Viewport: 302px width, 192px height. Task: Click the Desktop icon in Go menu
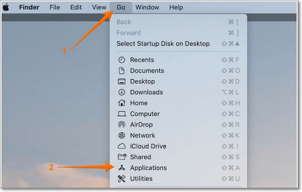click(122, 82)
